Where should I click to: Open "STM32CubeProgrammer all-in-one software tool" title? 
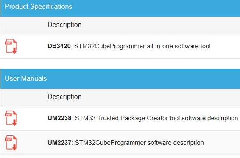(x=142, y=46)
